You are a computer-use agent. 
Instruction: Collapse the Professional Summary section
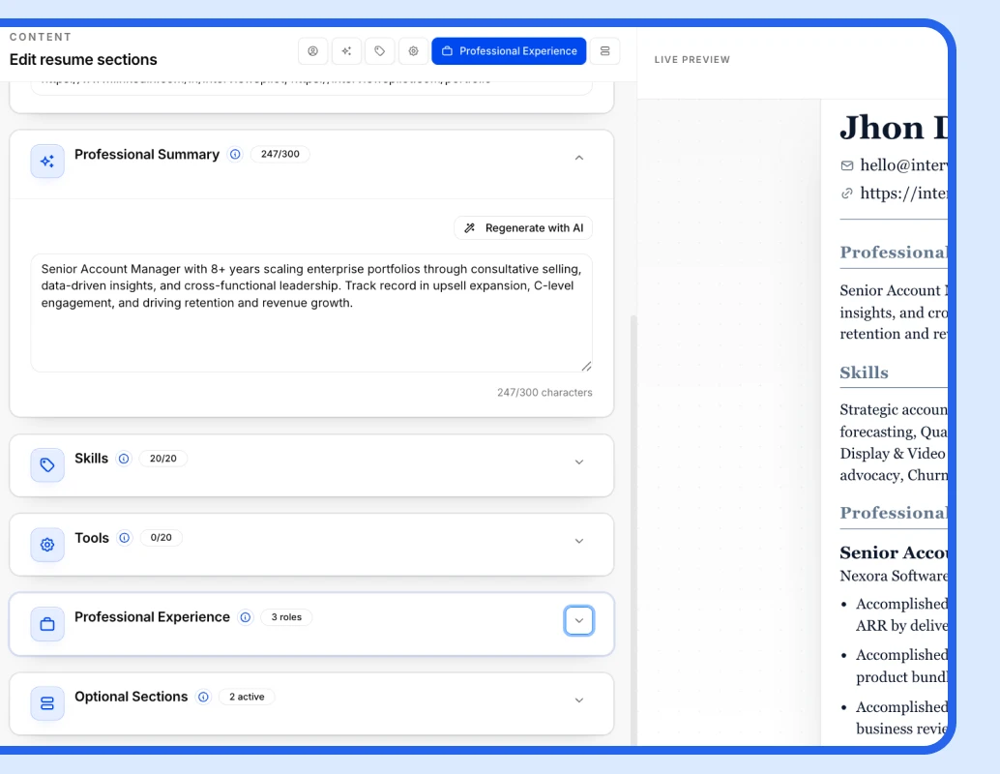coord(578,157)
